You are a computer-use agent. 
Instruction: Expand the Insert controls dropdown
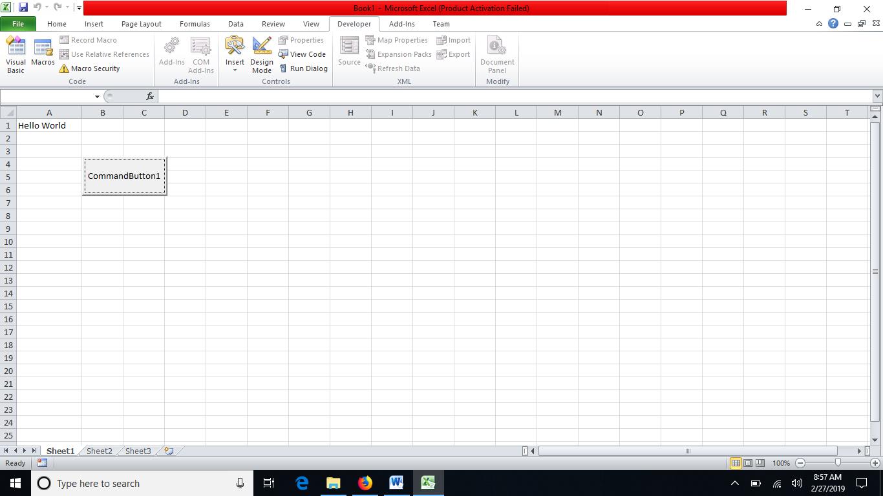click(235, 70)
